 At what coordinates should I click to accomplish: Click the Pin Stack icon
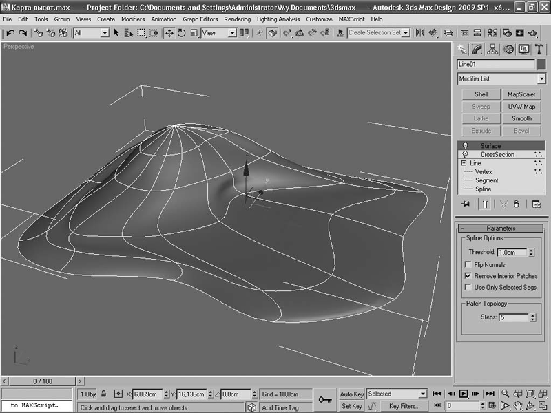click(x=465, y=204)
